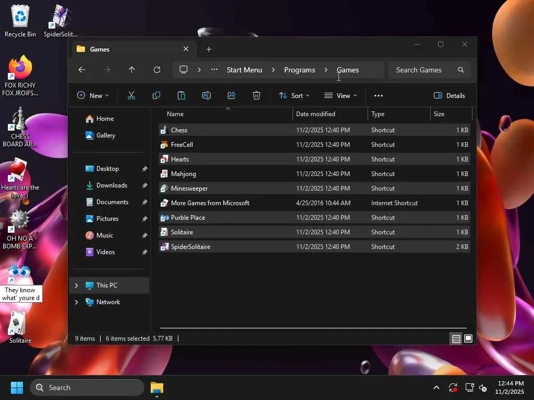The width and height of the screenshot is (534, 400).
Task: Go back with the left arrow
Action: [x=82, y=70]
